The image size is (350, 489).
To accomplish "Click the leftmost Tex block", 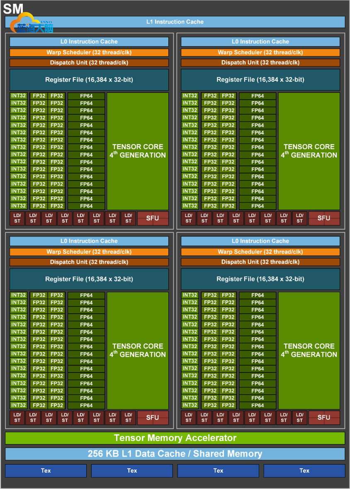I will 45,471.
